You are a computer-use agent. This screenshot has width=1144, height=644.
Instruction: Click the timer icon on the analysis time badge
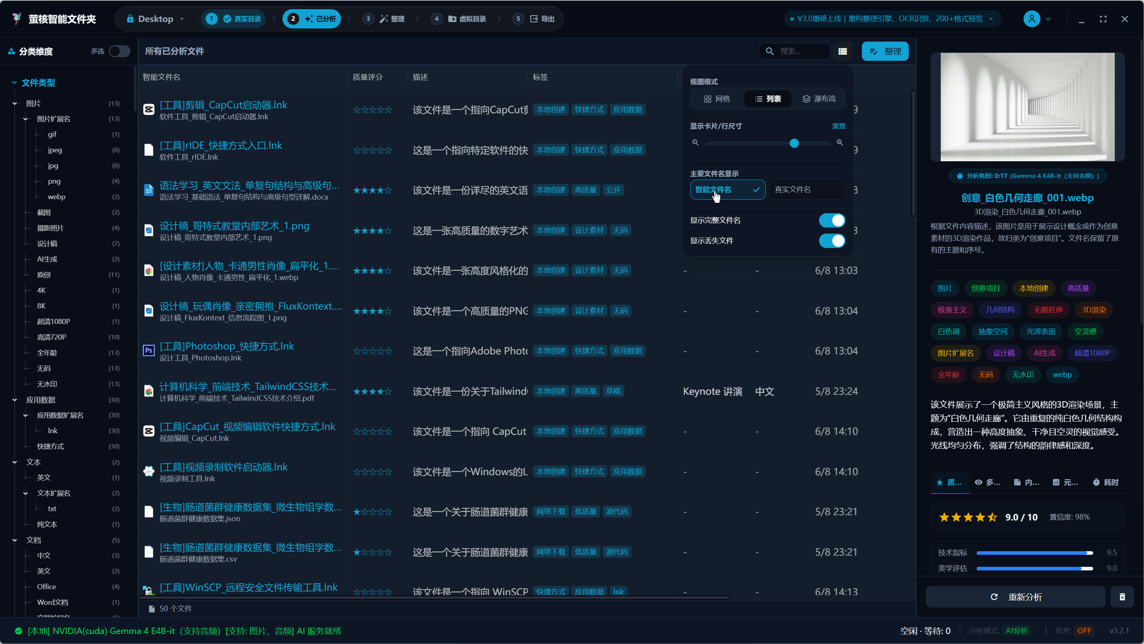(x=960, y=176)
